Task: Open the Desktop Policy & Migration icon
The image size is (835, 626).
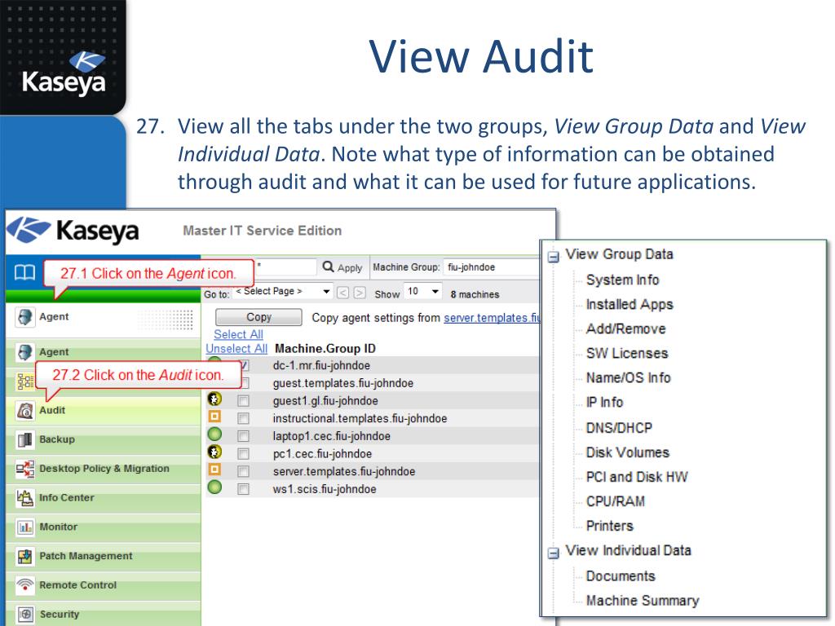Action: (24, 469)
